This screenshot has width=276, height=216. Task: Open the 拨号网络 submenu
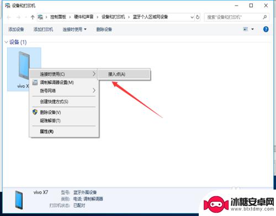pos(64,90)
